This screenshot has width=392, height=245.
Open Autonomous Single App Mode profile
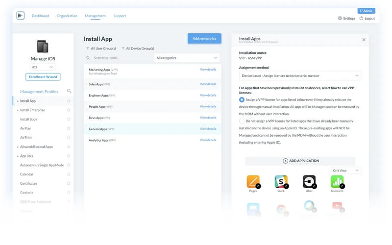42,165
